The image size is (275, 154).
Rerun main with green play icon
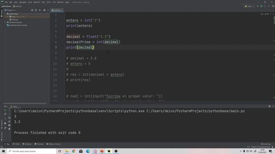5,110
